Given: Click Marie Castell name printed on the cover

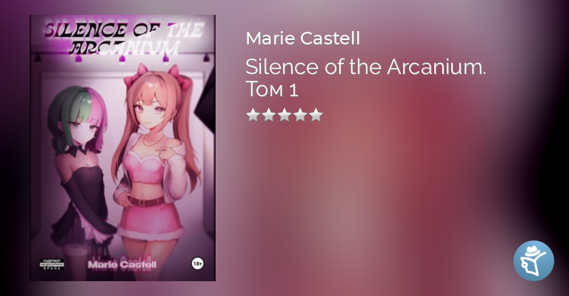Looking at the screenshot, I should [122, 264].
